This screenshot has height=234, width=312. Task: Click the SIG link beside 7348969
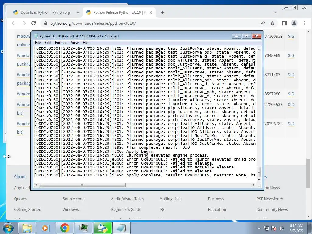click(x=291, y=55)
